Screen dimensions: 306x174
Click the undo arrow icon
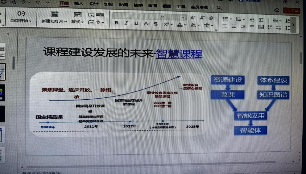coord(24,2)
